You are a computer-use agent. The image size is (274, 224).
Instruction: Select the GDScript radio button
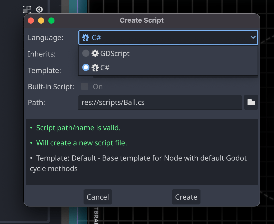click(x=86, y=53)
